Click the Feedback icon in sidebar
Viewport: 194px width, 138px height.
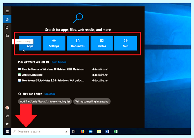coord(7,124)
